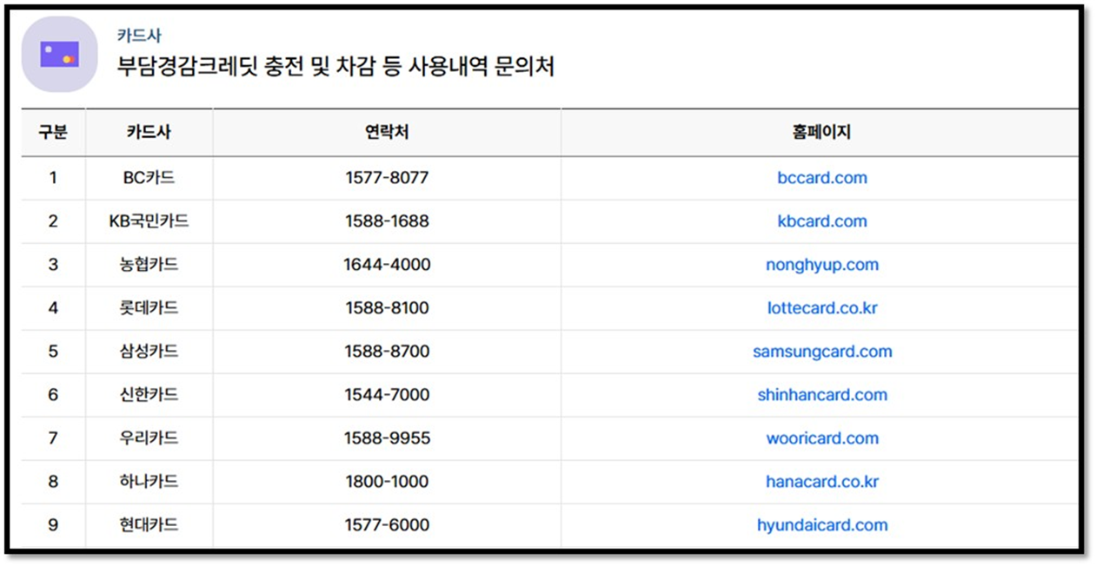Select the 카드사 column header
The height and width of the screenshot is (566, 1096).
pyautogui.click(x=149, y=133)
